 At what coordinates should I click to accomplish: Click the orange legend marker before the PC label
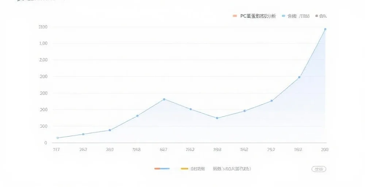coord(235,16)
